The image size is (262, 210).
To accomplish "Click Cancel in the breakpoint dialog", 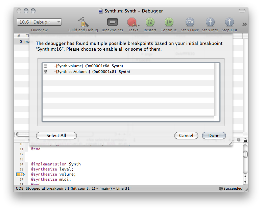I will click(186, 135).
